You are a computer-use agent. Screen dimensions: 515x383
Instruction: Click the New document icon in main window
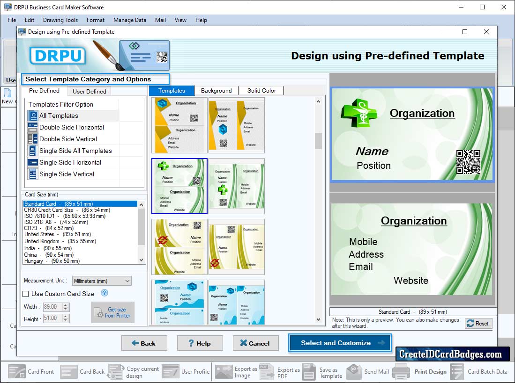click(x=7, y=93)
